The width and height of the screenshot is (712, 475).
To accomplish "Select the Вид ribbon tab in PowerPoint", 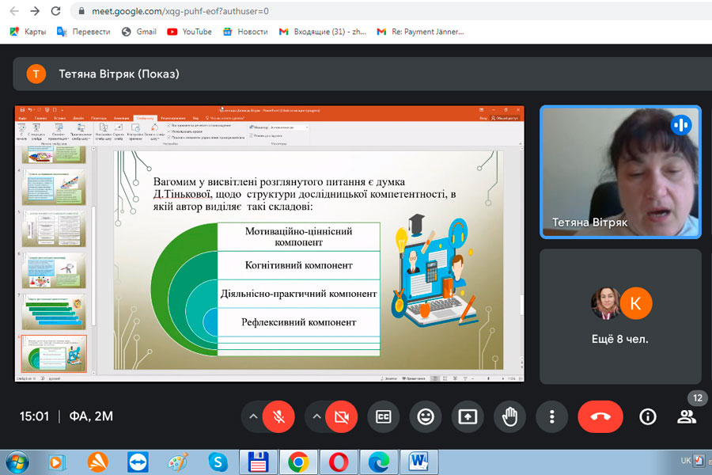I will click(195, 118).
